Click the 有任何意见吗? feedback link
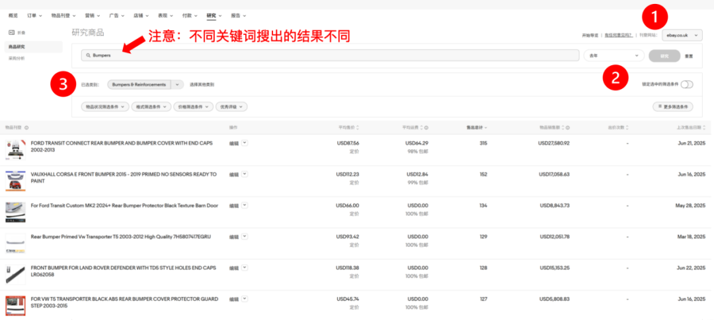Viewport: 714px width, 320px height. coord(618,35)
